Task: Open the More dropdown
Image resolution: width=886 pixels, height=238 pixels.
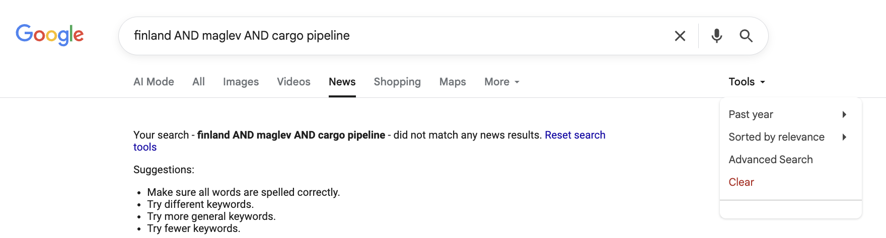Action: tap(502, 82)
